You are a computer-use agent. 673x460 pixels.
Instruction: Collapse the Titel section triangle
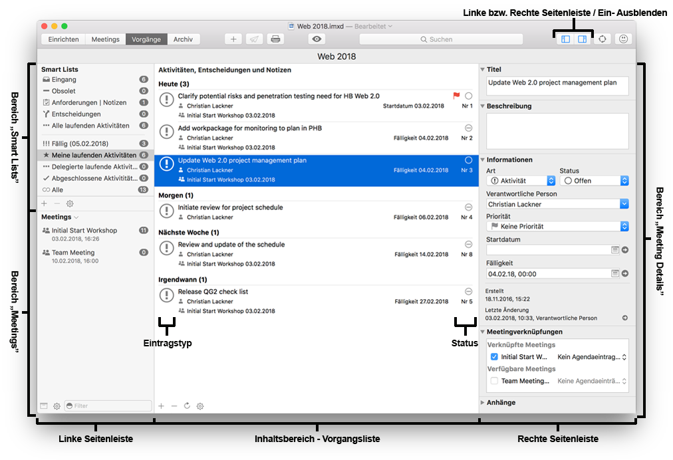pyautogui.click(x=482, y=70)
